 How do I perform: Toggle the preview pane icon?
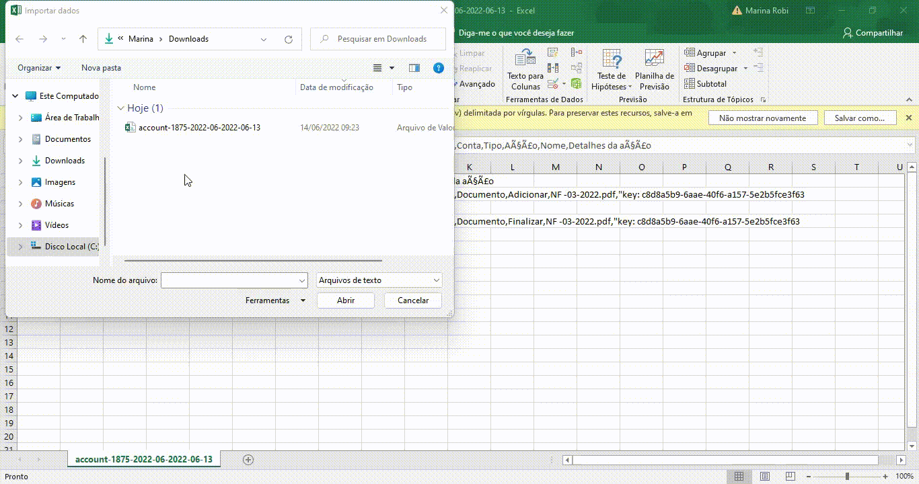pos(414,68)
